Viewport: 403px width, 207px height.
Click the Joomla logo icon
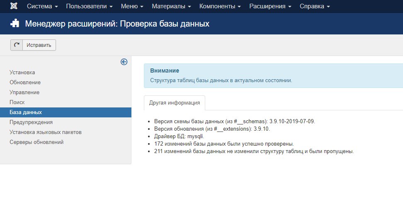tap(14, 6)
